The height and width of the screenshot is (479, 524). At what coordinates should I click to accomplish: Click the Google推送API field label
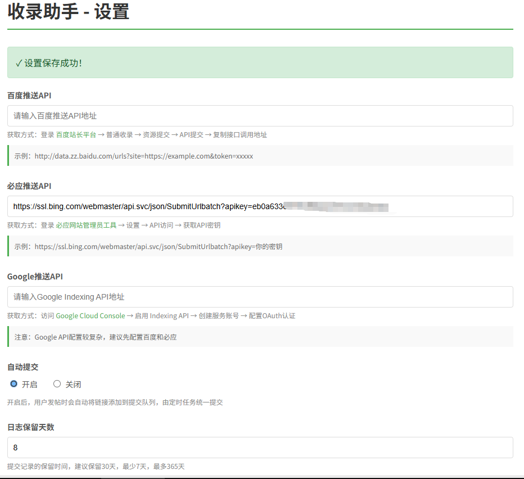tap(34, 277)
